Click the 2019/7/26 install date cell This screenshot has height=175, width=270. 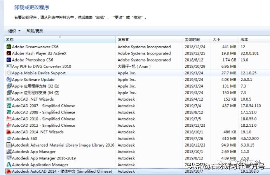194,138
